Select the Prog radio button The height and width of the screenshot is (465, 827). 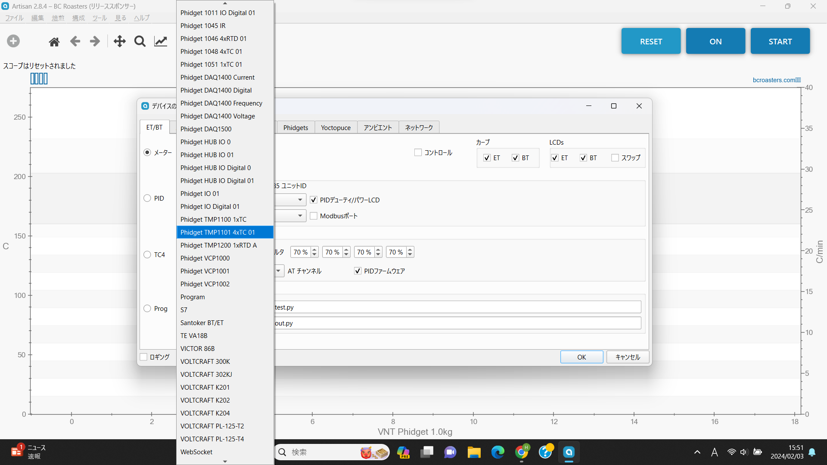147,308
